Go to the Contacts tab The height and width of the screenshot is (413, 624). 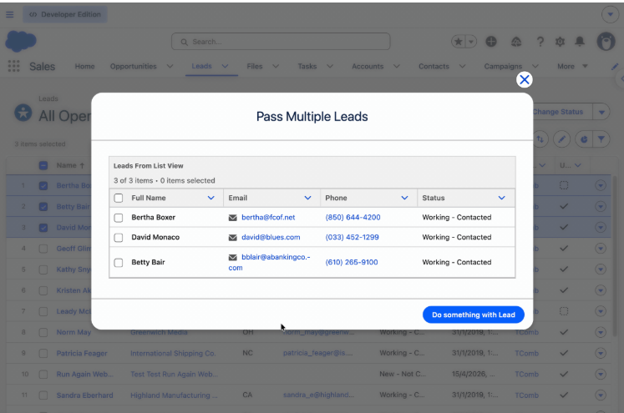tap(434, 67)
